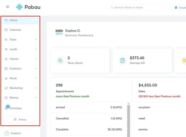
Task: Click the Support question mark icon
Action: (x=7, y=133)
